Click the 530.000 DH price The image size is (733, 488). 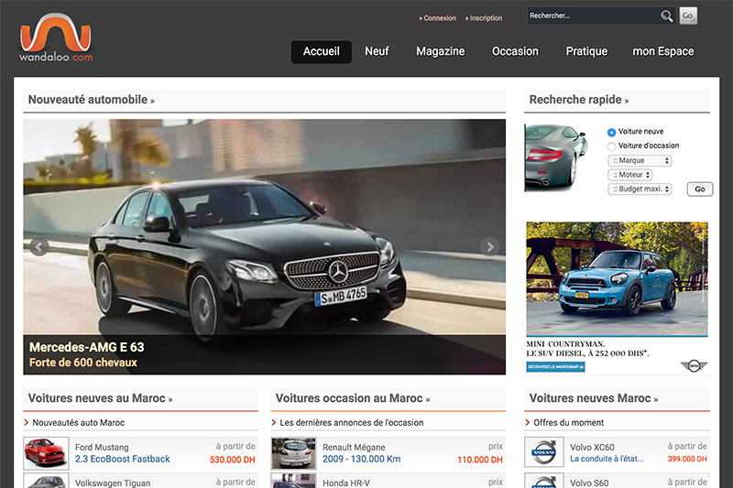(233, 460)
